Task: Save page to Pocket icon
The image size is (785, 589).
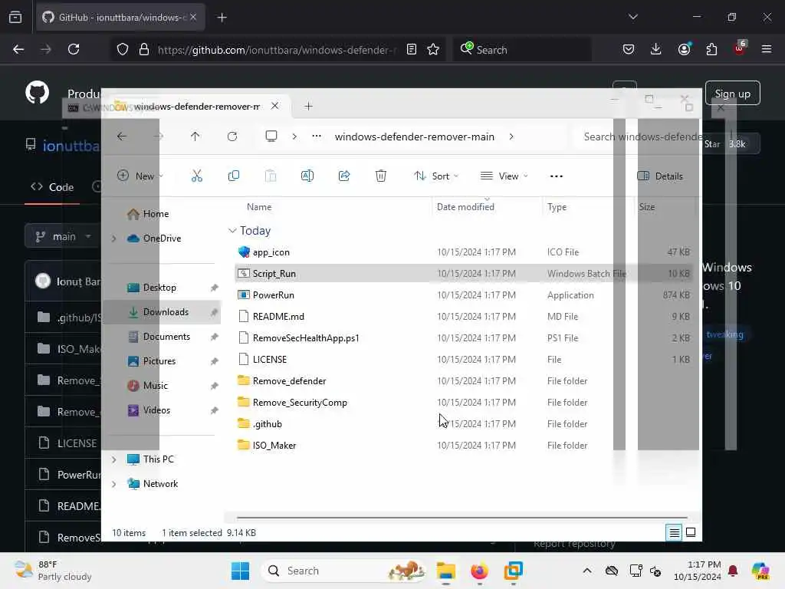Action: 629,49
